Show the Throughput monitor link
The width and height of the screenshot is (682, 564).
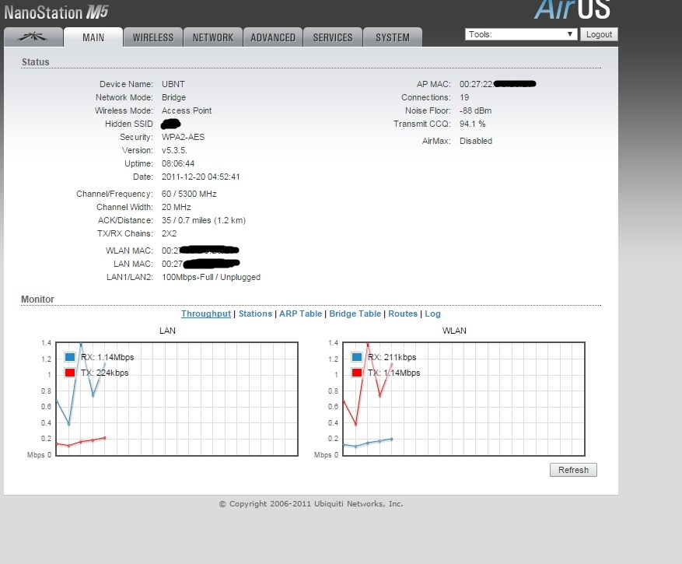click(206, 314)
